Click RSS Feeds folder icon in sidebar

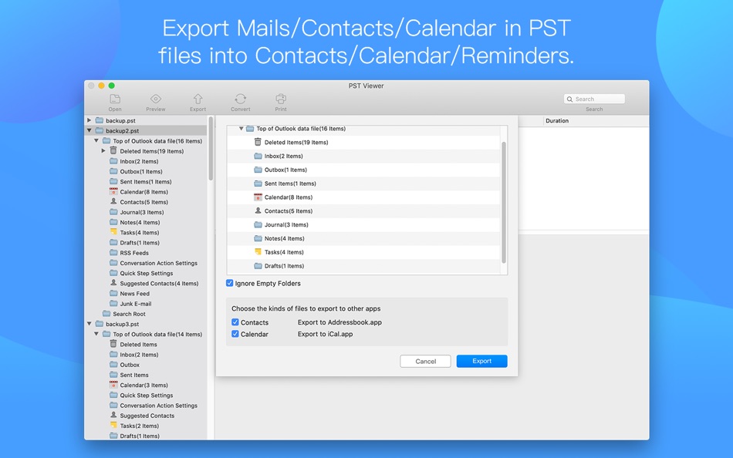click(x=113, y=252)
